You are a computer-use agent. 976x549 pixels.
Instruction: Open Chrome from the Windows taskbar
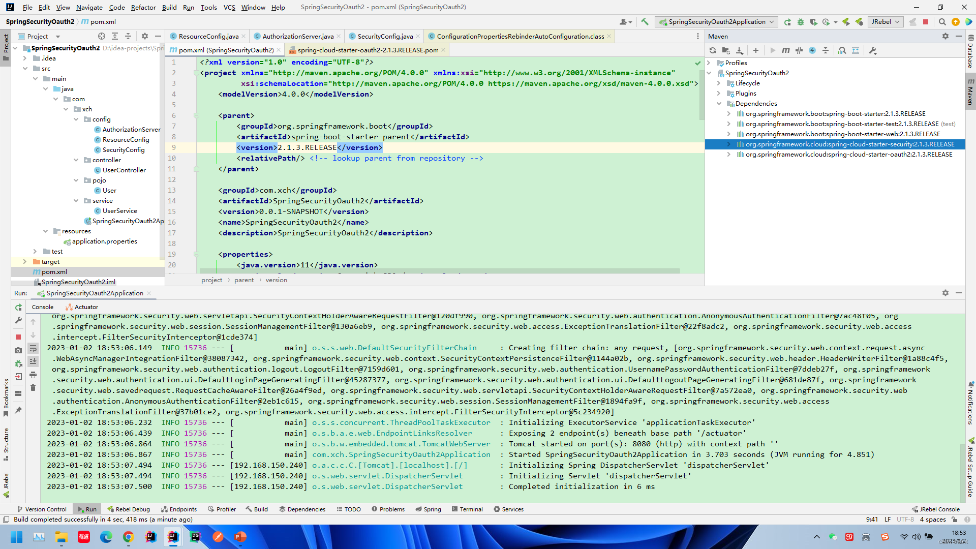click(x=128, y=537)
